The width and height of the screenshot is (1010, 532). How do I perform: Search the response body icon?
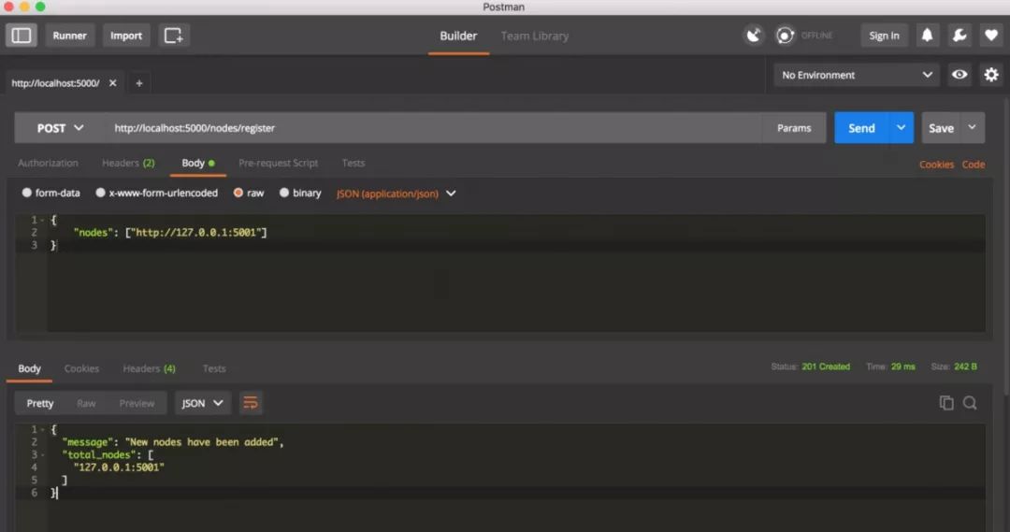(970, 403)
